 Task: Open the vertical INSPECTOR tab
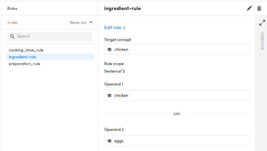click(x=262, y=41)
